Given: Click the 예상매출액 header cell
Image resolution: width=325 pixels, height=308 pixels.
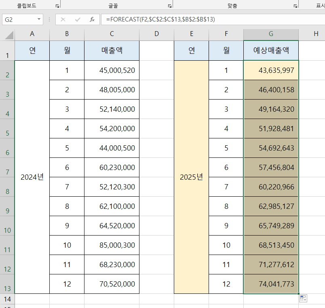Looking at the screenshot, I should tap(271, 51).
